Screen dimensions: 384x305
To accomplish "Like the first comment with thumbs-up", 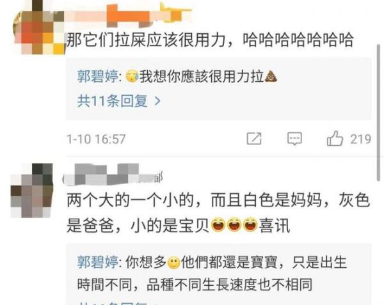I will (335, 139).
